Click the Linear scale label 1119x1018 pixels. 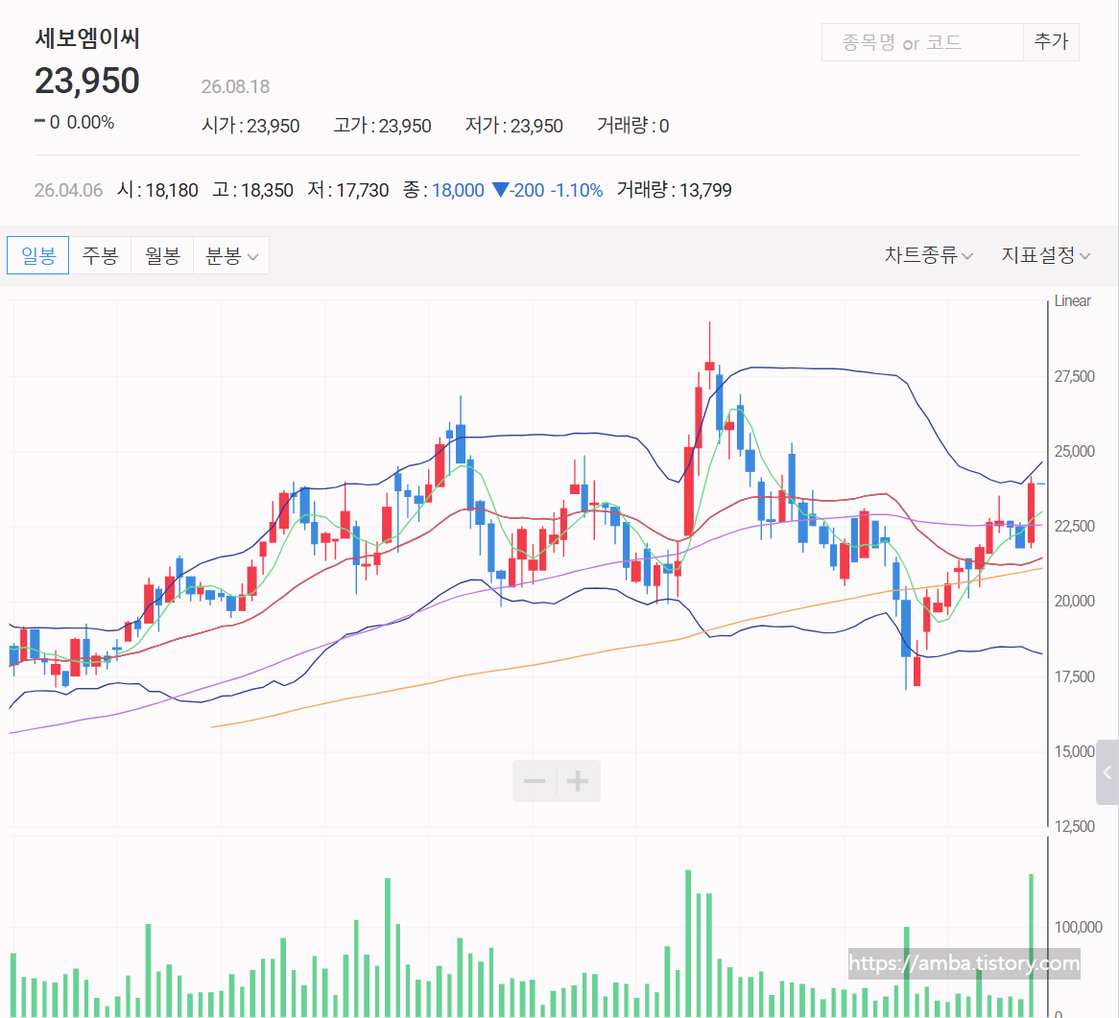coord(1073,301)
